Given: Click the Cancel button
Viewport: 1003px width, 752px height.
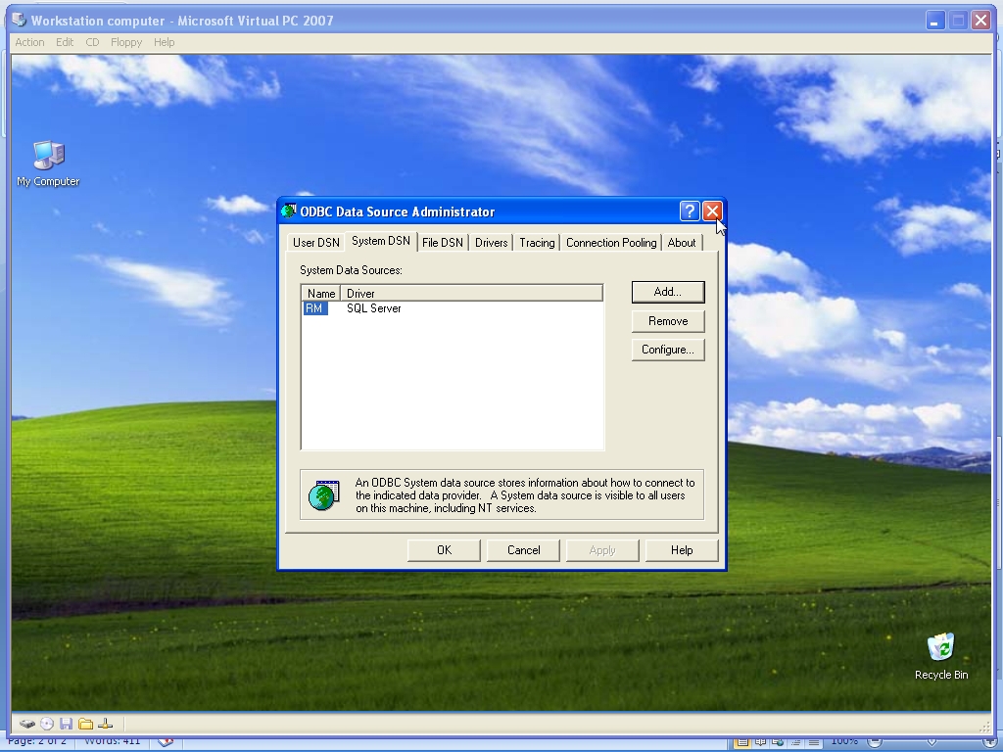Looking at the screenshot, I should (x=523, y=550).
